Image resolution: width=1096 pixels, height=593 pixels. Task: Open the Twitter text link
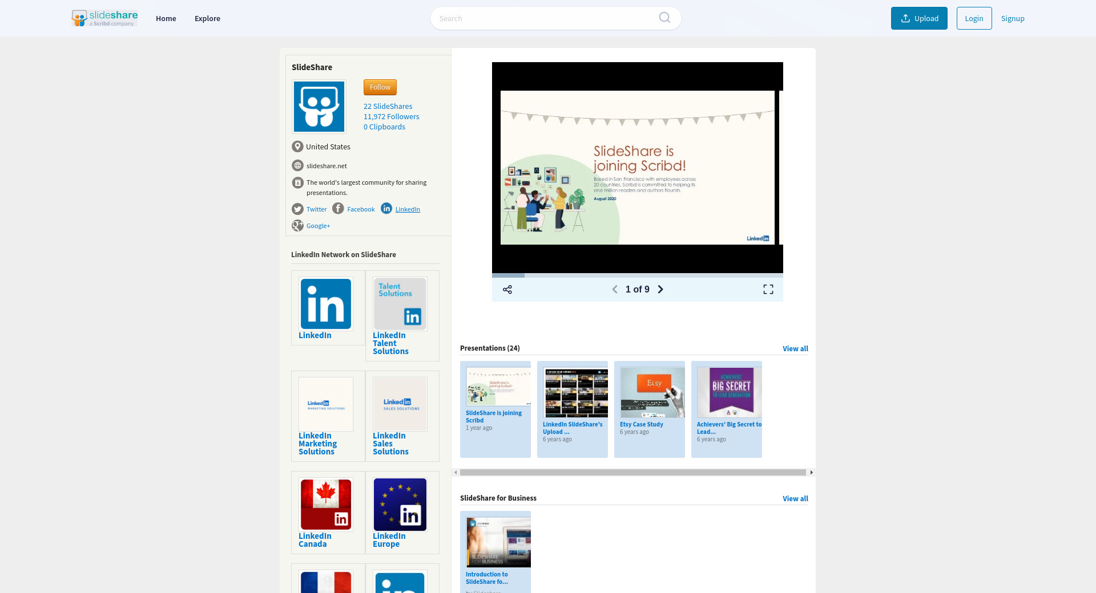click(316, 209)
